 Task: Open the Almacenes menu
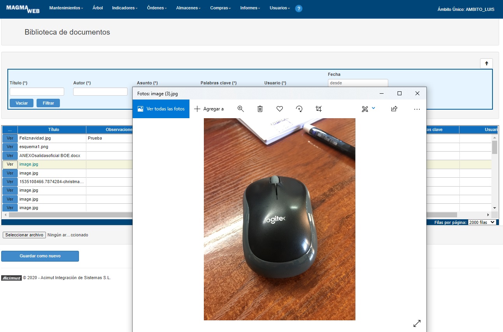188,8
